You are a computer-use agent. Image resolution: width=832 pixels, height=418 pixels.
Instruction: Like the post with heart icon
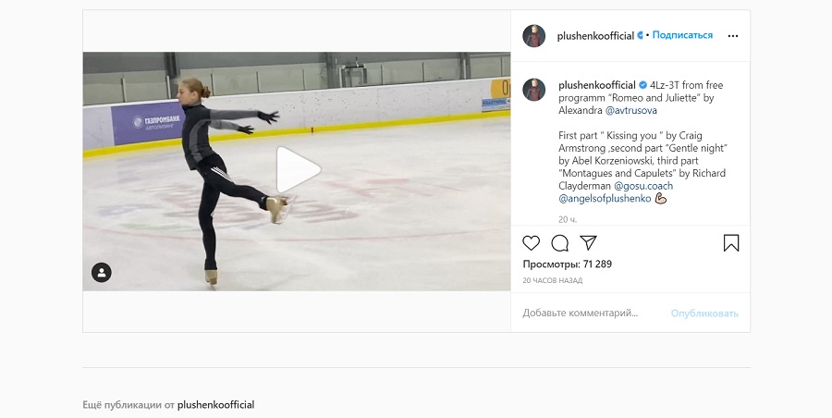[x=531, y=243]
